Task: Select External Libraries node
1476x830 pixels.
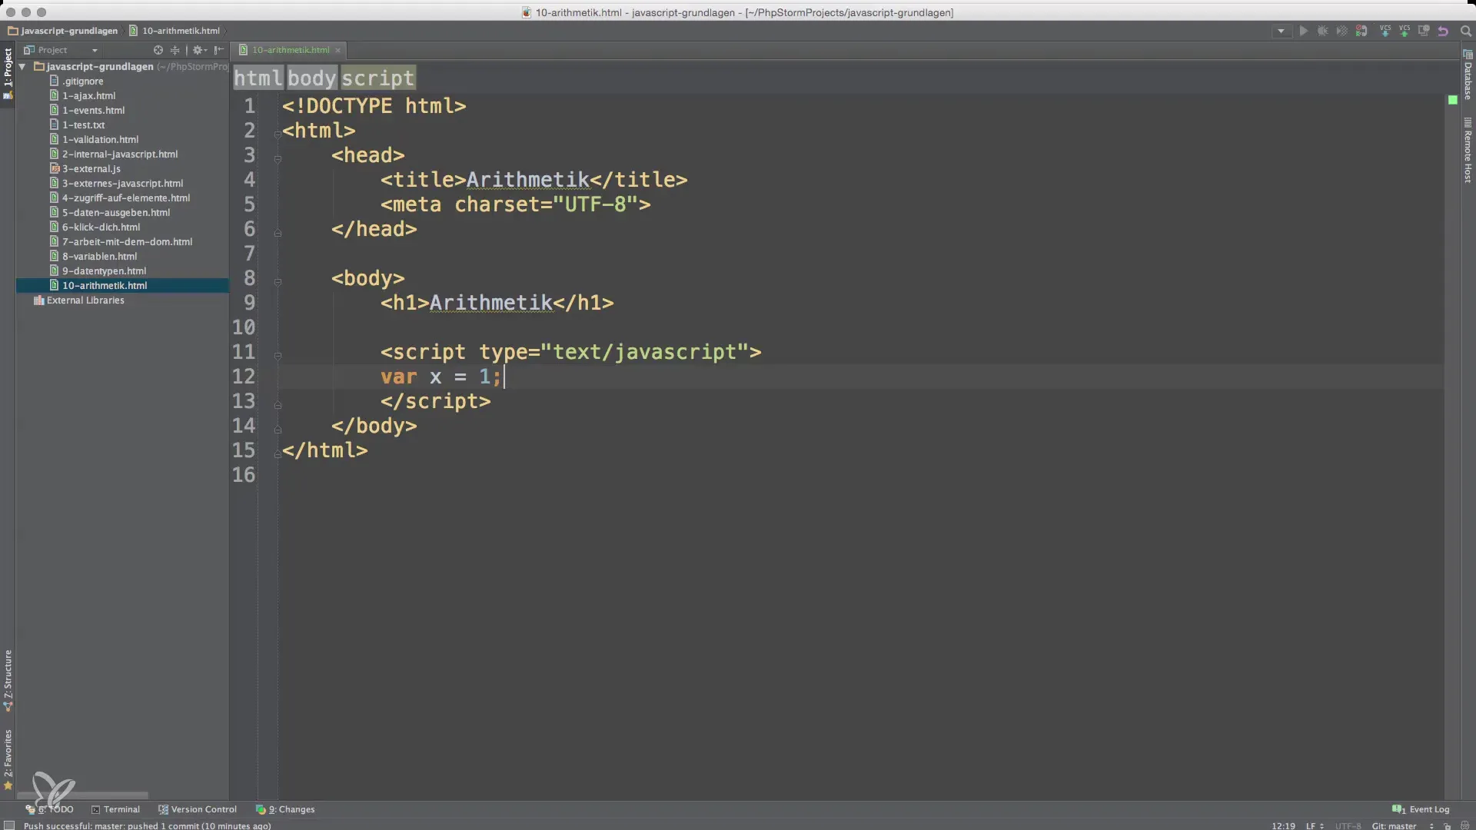Action: click(78, 300)
